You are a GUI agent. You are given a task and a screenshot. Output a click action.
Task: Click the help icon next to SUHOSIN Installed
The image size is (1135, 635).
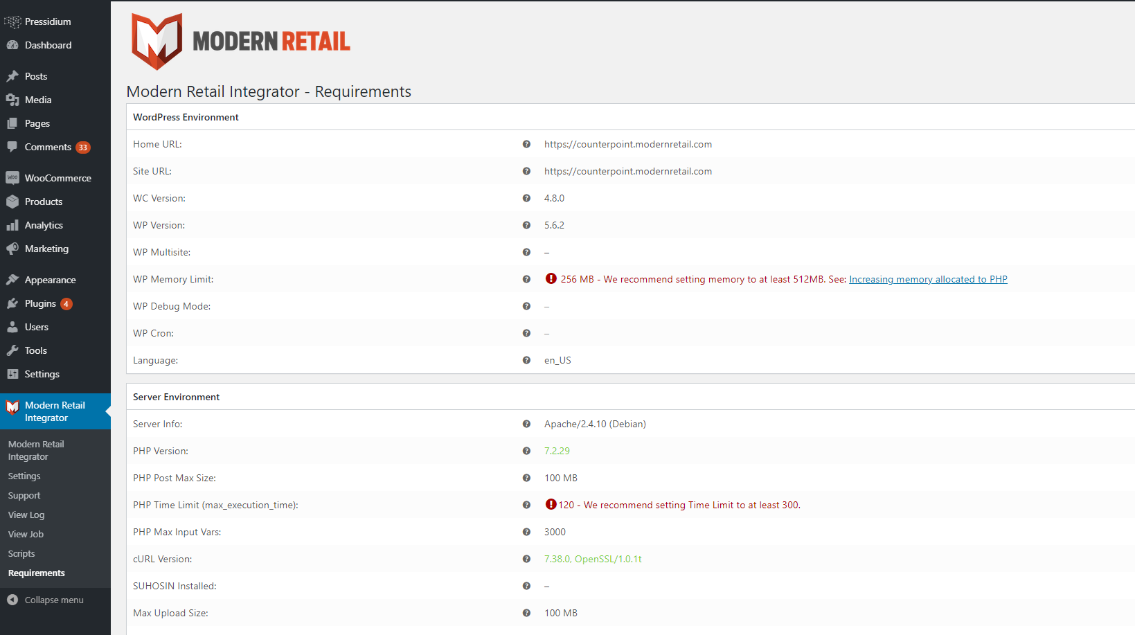(x=526, y=586)
